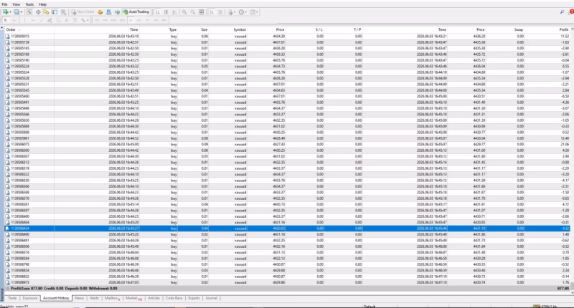
Task: Select first order row 1139585015
Action: click(x=286, y=36)
